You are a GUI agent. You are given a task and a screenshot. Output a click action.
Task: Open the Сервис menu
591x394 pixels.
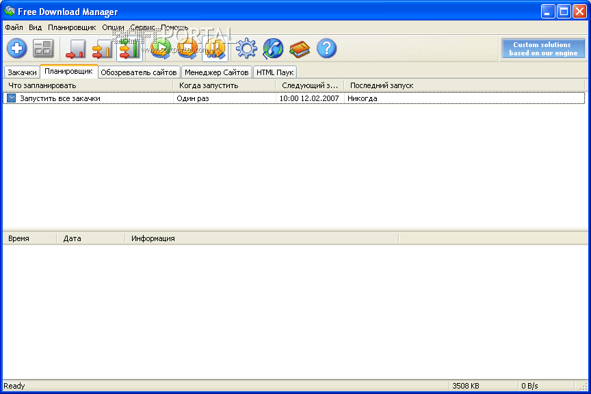coord(142,27)
